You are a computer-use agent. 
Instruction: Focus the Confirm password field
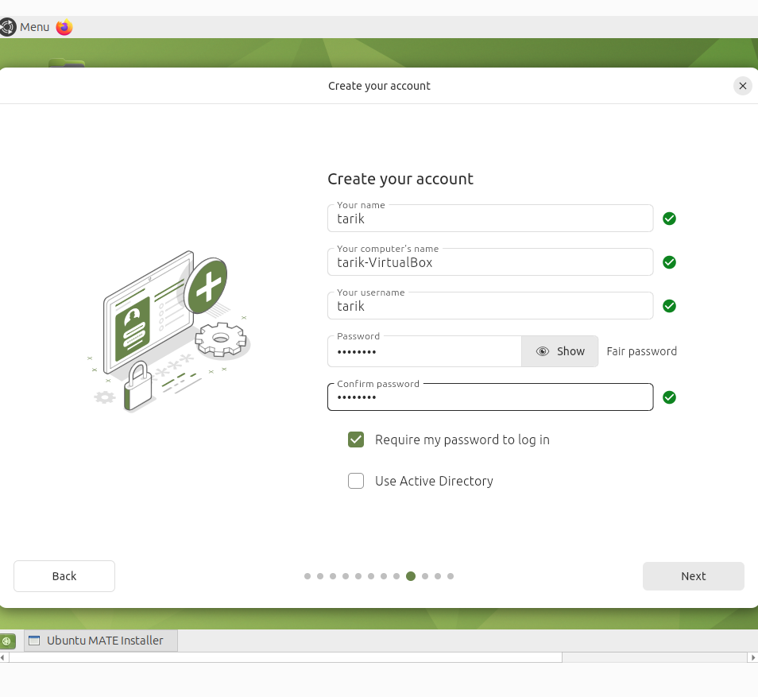(490, 397)
